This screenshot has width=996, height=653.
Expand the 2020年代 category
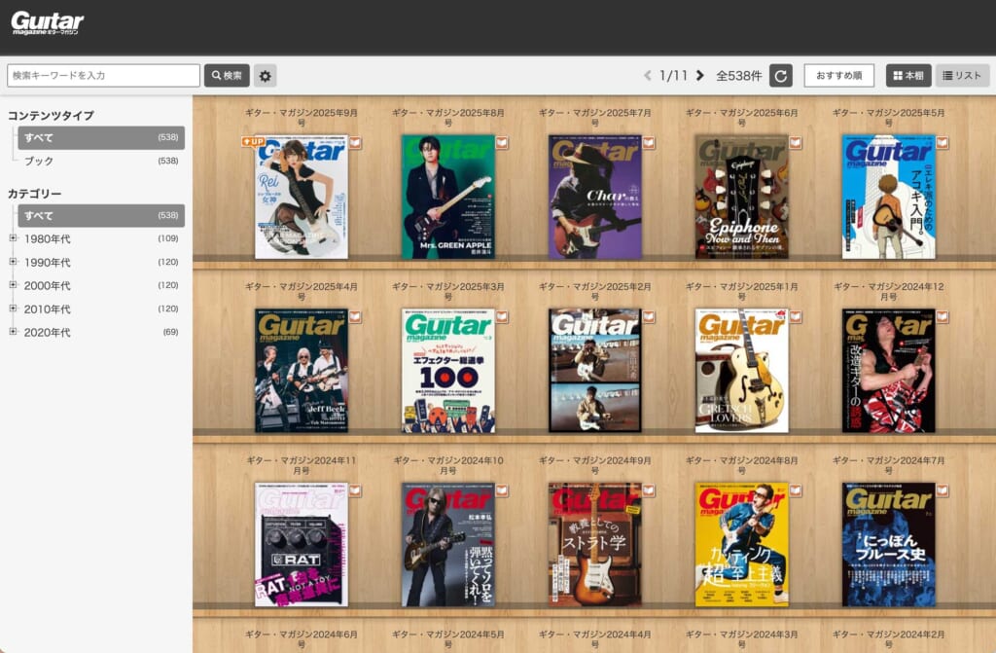14,332
